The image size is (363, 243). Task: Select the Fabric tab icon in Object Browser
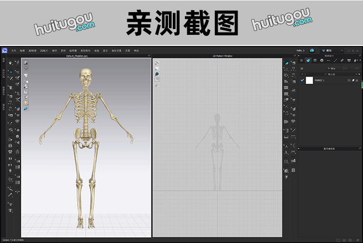tap(308, 61)
